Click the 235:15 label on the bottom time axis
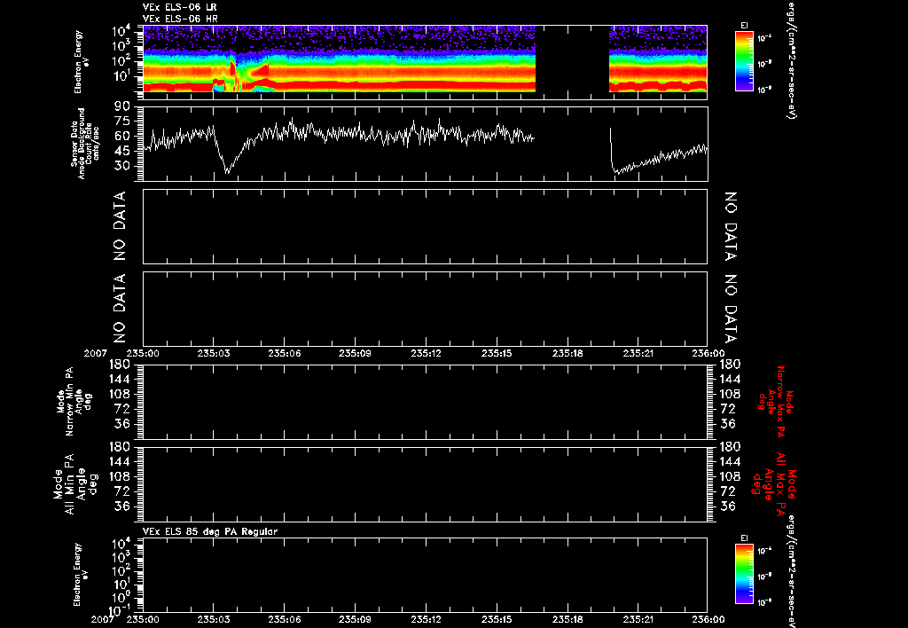This screenshot has width=908, height=628. click(x=497, y=619)
